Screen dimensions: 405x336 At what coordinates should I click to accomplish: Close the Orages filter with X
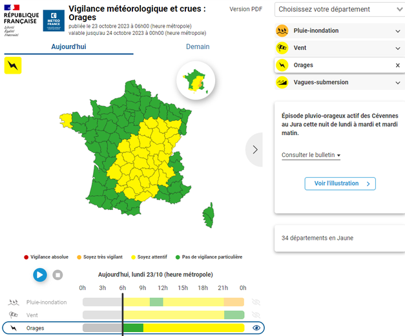tap(398, 65)
